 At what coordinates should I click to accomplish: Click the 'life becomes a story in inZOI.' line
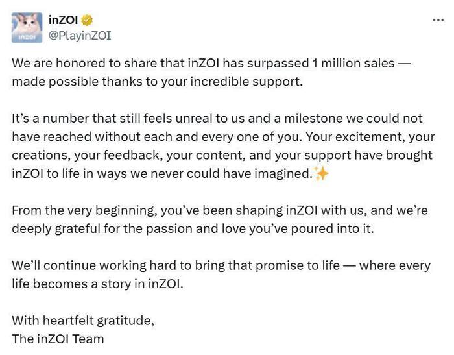pyautogui.click(x=97, y=284)
